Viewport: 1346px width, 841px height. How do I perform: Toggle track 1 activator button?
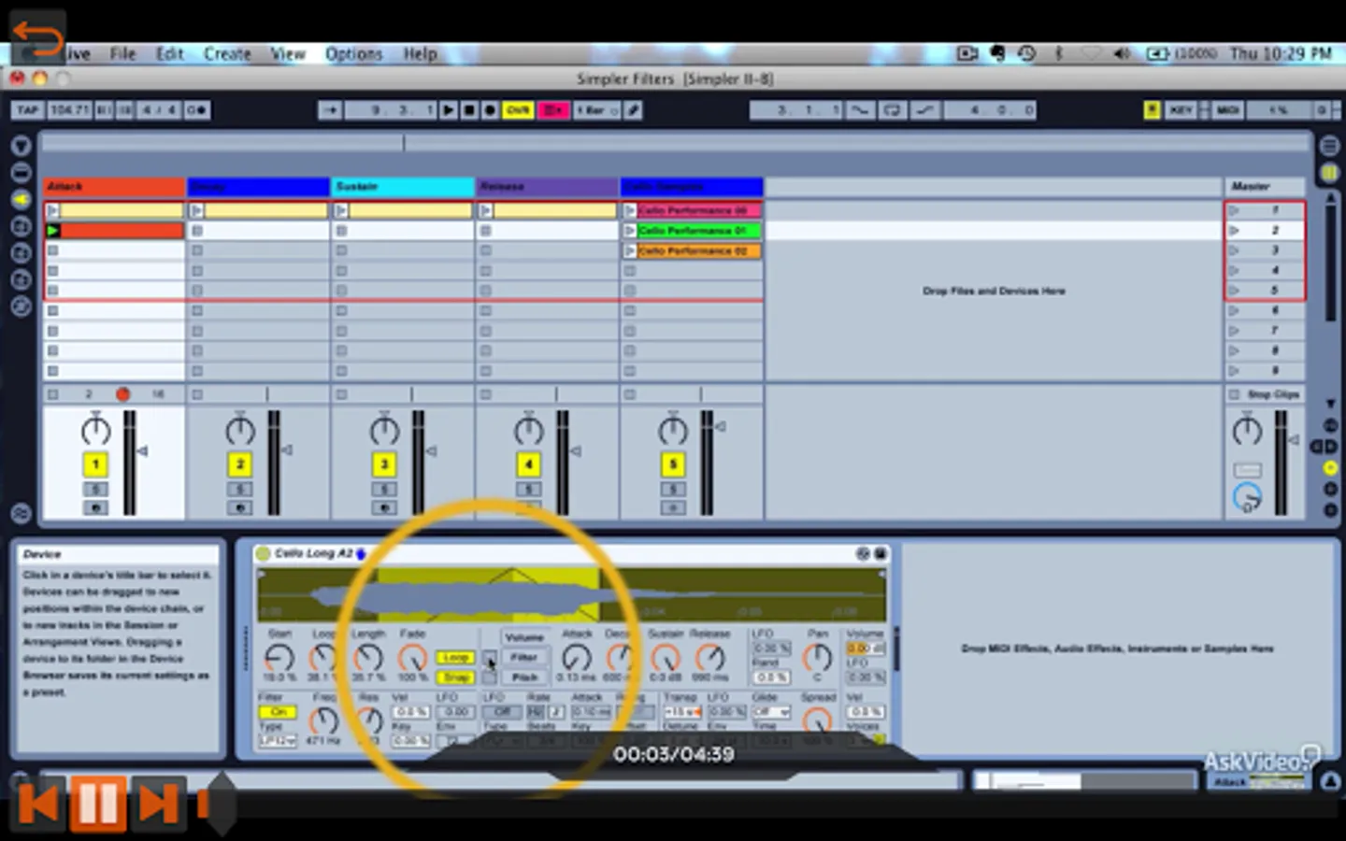click(x=95, y=464)
